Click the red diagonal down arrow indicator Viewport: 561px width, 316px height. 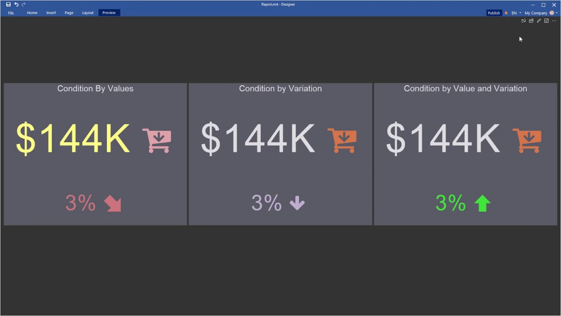point(113,204)
